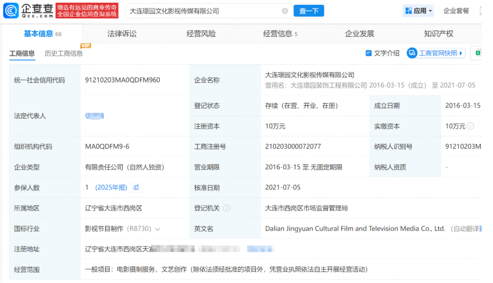Screen dimensions: 493x283
Task: Click info icon beside 登记机关
Action: tap(226, 208)
